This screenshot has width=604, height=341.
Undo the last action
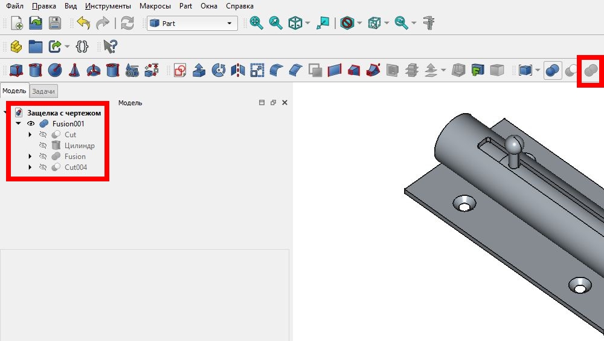(x=83, y=23)
